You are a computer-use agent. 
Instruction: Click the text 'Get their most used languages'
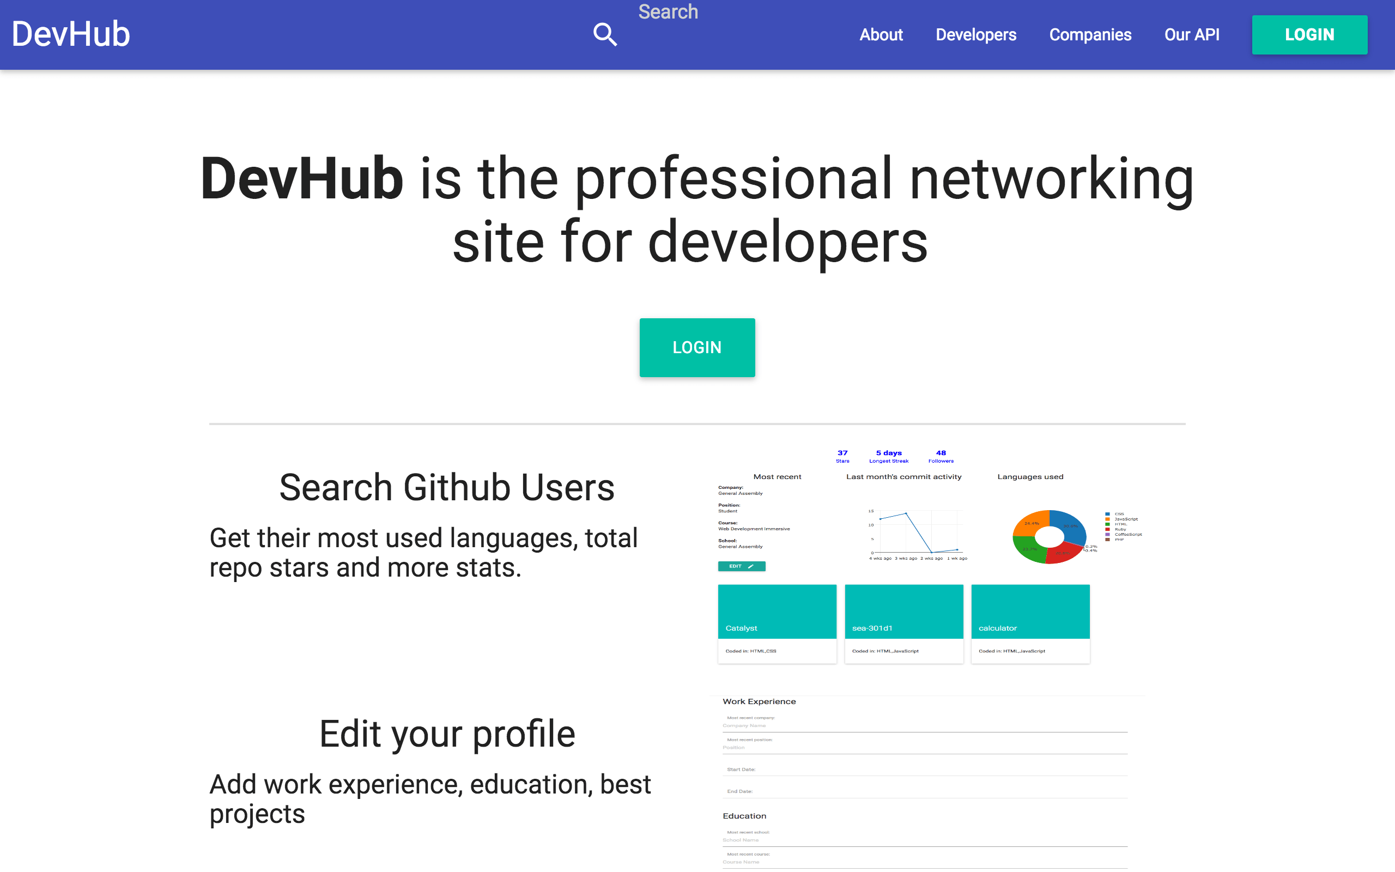coord(392,537)
